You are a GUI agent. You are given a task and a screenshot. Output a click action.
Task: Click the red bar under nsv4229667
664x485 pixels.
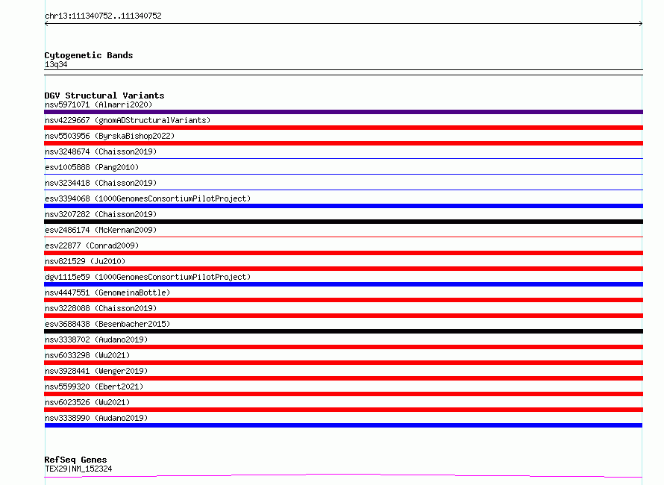343,128
